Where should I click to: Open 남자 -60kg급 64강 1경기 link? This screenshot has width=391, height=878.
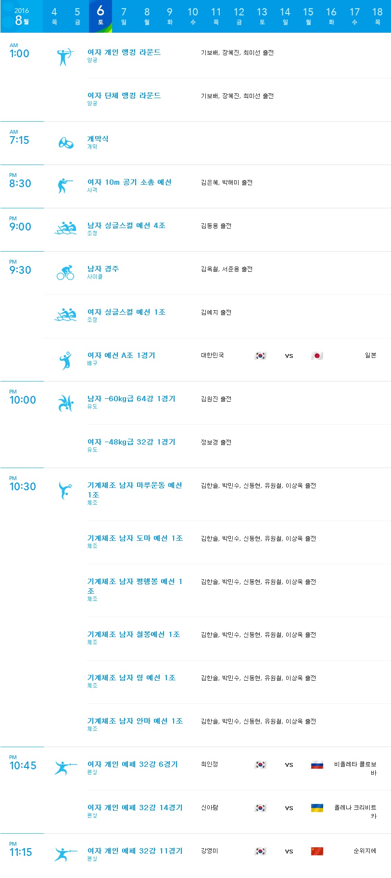tap(131, 399)
